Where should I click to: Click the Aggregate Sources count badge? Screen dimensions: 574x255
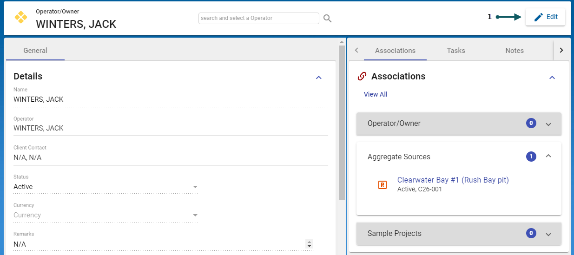click(x=531, y=157)
